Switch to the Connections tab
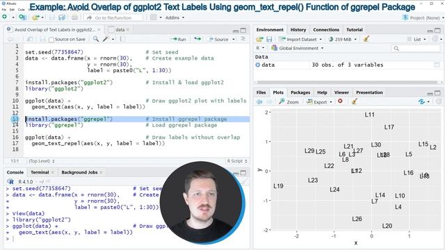This screenshot has width=445, height=250. tap(326, 29)
